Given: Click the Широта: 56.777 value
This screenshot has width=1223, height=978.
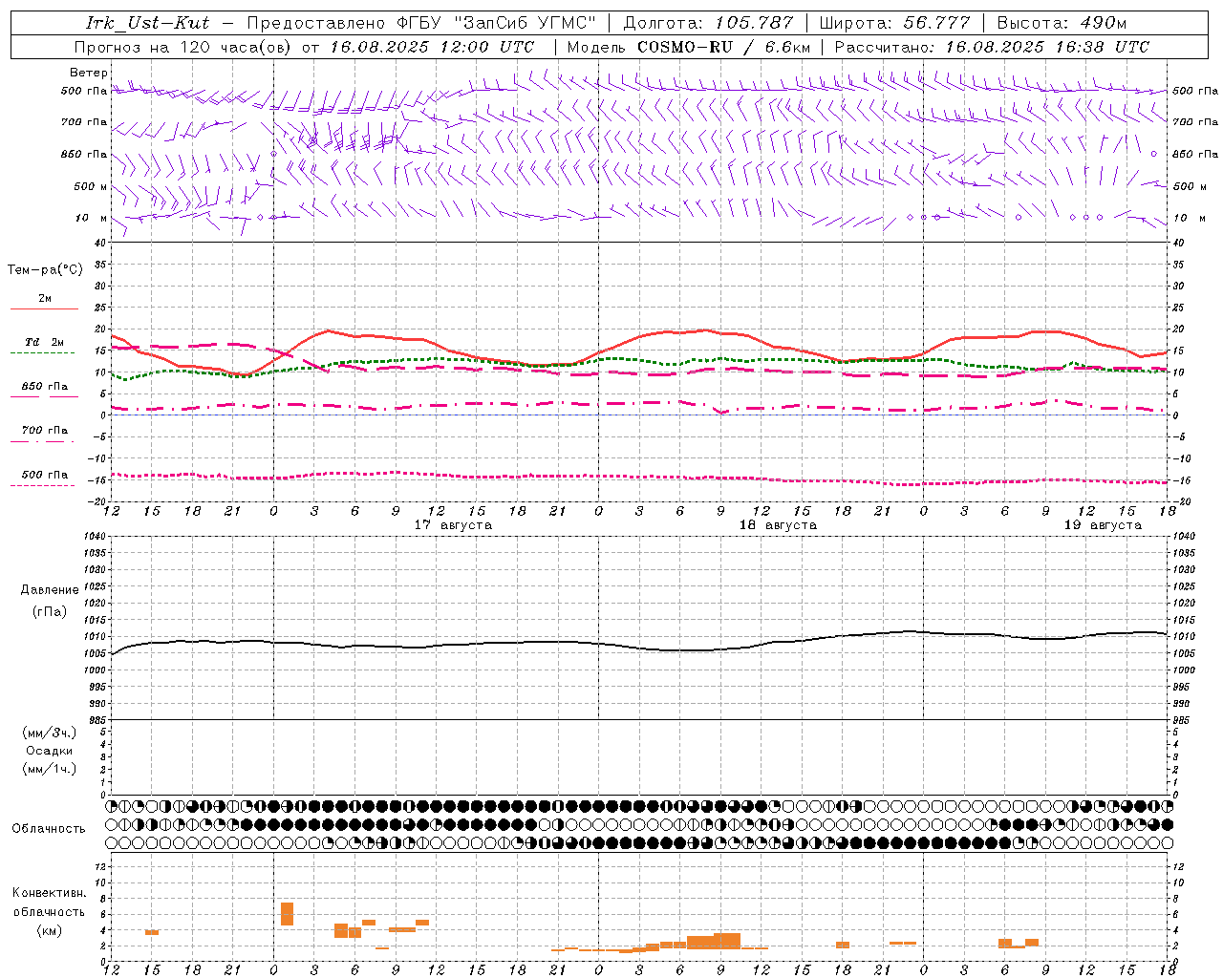Looking at the screenshot, I should pos(894,23).
